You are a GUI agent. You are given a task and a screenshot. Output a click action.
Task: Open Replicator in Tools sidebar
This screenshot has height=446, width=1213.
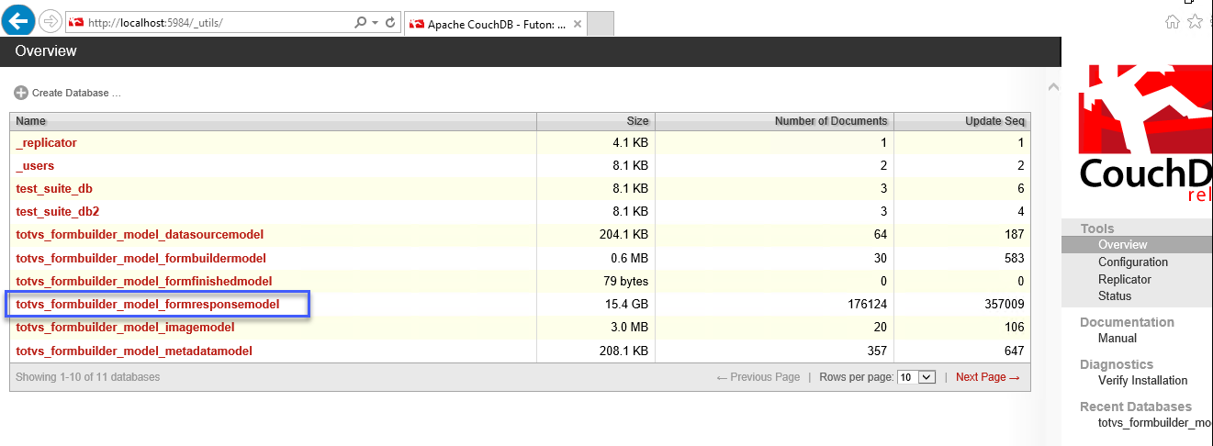click(x=1124, y=279)
